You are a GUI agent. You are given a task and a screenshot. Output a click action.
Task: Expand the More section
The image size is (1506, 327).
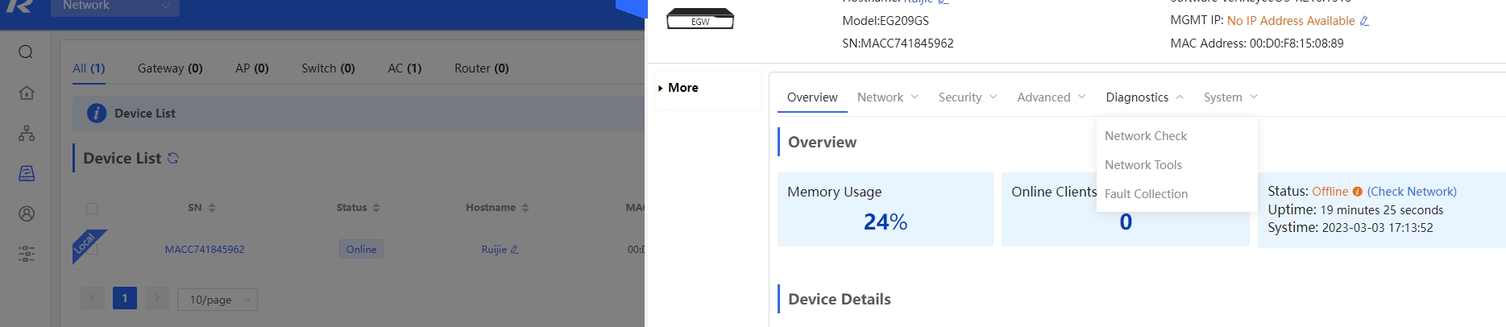coord(678,88)
